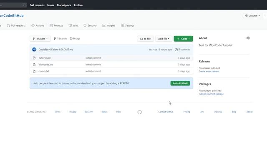Image resolution: width=267 pixels, height=150 pixels.
Task: Click the Go to file button
Action: click(x=145, y=39)
